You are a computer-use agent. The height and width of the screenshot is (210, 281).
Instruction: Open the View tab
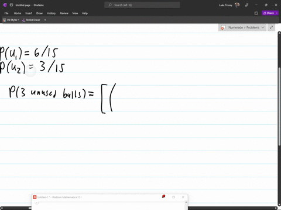(75, 13)
